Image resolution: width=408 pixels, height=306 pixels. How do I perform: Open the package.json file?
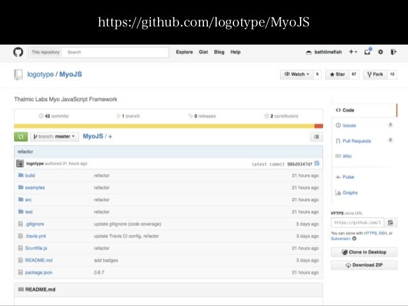coord(38,273)
